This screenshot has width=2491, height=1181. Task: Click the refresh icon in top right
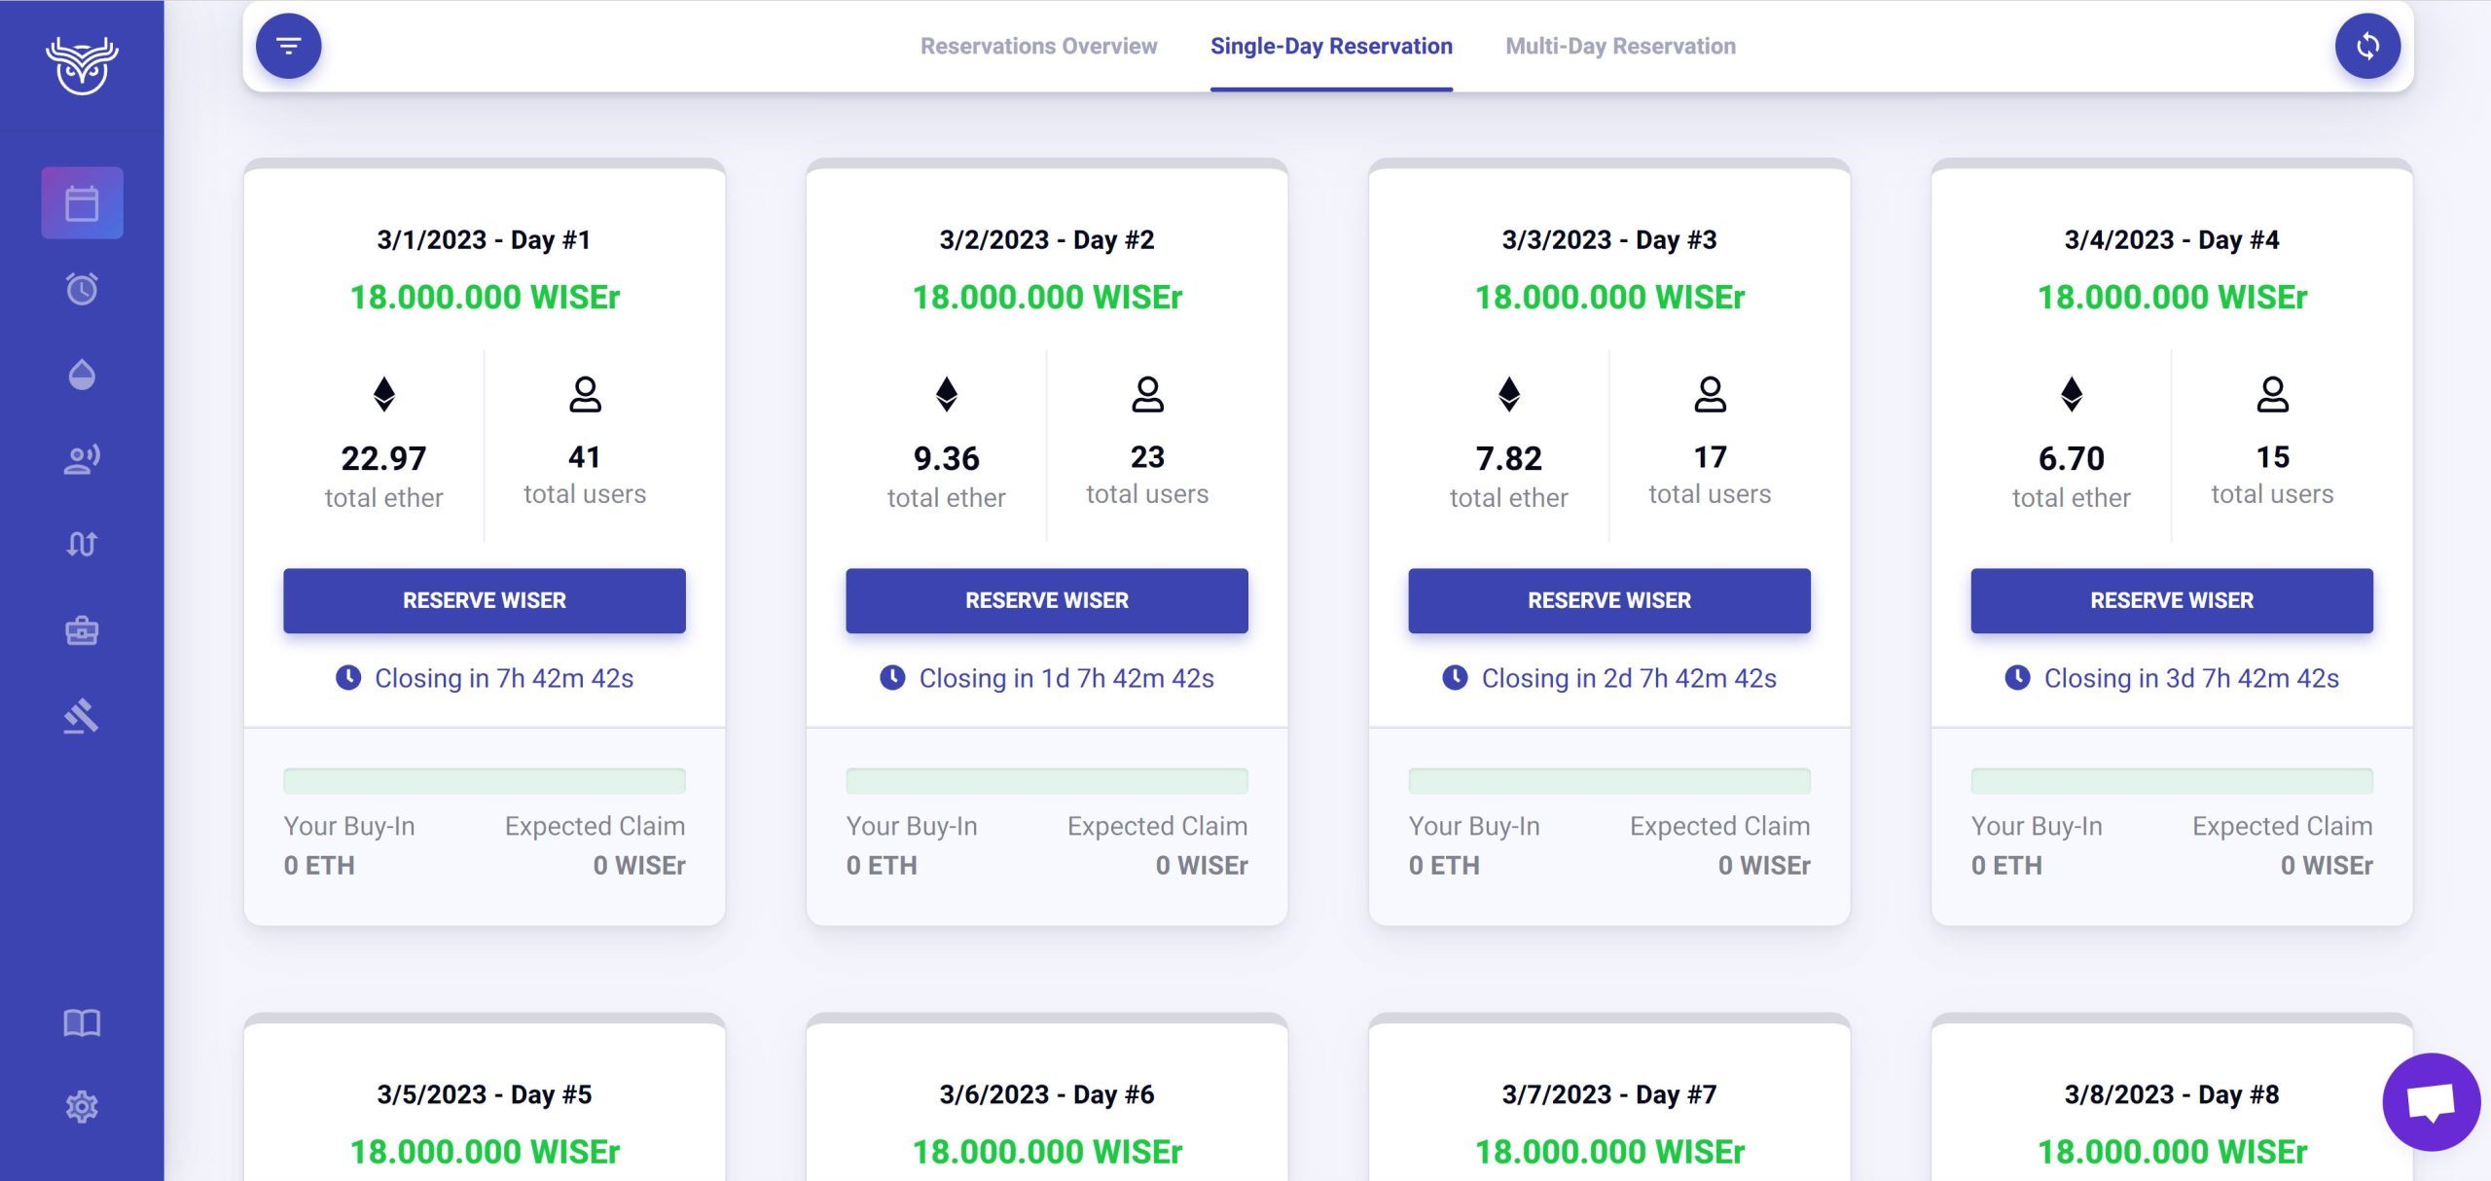[2368, 45]
